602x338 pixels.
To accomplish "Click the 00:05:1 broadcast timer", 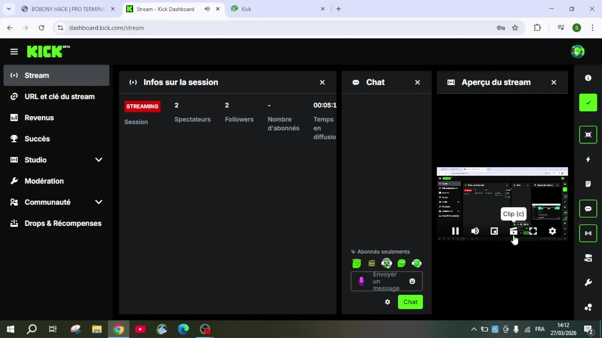I will [325, 105].
